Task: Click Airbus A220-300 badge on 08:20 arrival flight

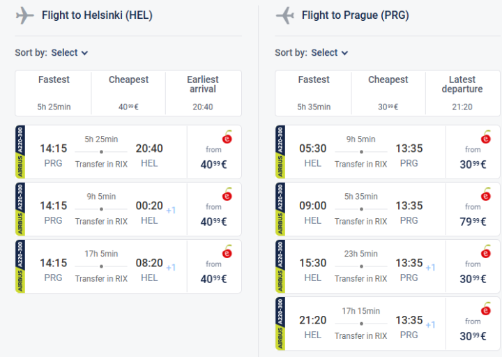Action: click(20, 266)
